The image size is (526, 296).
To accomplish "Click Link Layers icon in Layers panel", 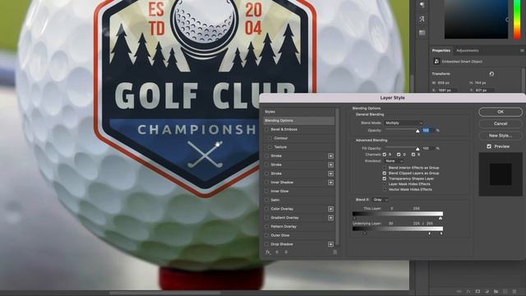I will (459, 292).
